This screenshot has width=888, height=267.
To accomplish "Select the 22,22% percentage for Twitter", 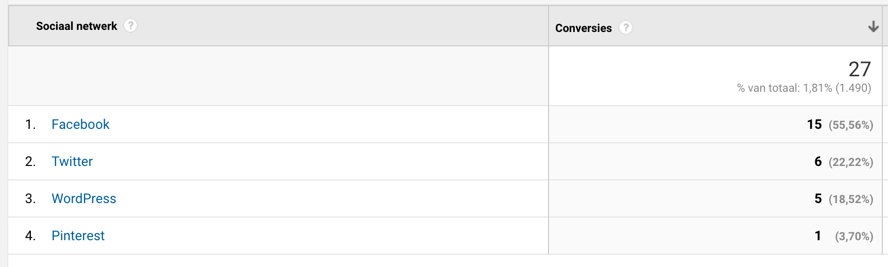I will click(x=851, y=162).
